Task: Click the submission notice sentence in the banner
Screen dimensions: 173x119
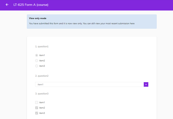Action: tap(82, 23)
